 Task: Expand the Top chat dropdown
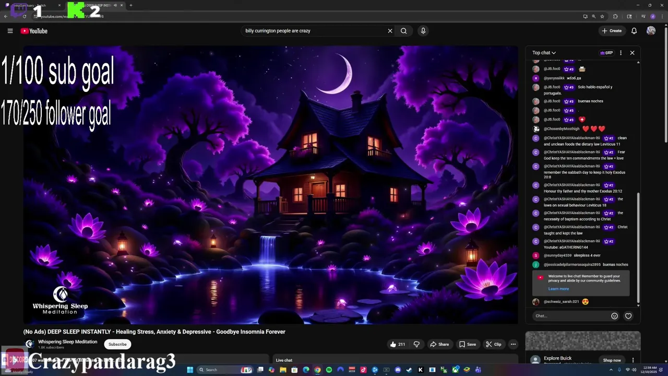(x=544, y=53)
